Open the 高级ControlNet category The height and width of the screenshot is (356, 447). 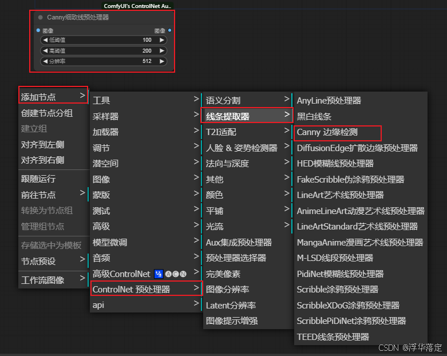[146, 274]
